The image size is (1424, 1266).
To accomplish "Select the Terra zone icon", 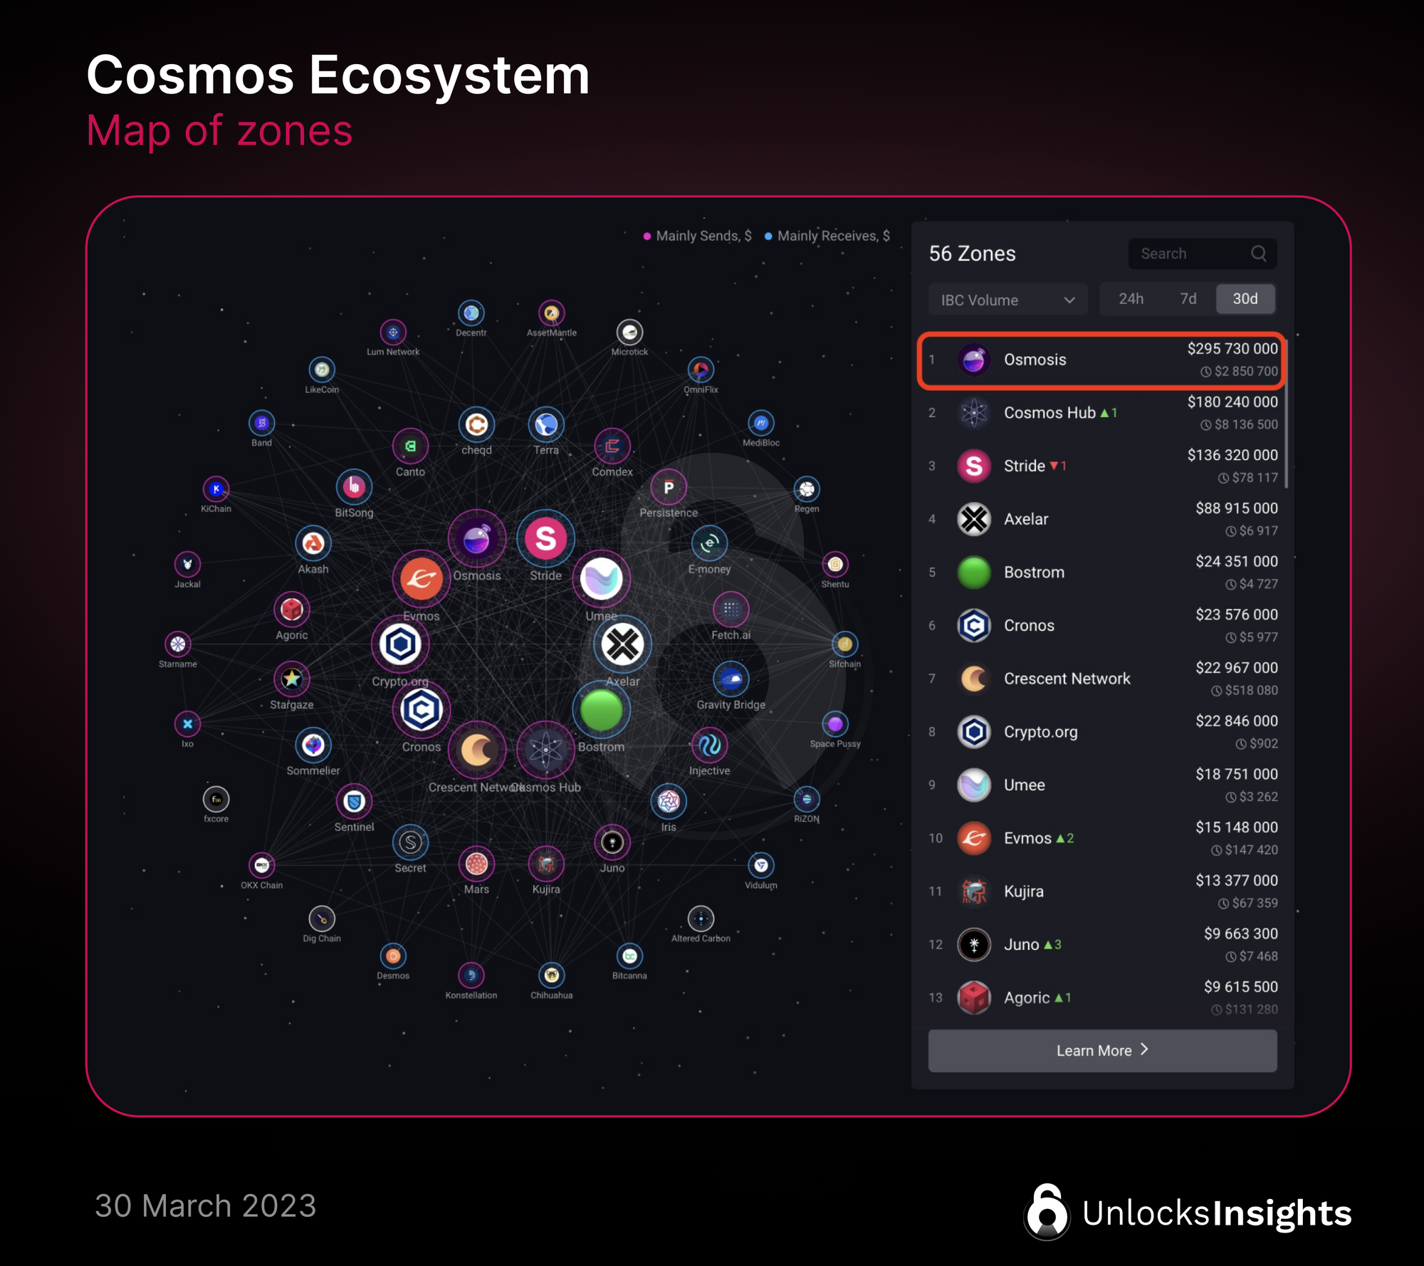I will tap(545, 425).
